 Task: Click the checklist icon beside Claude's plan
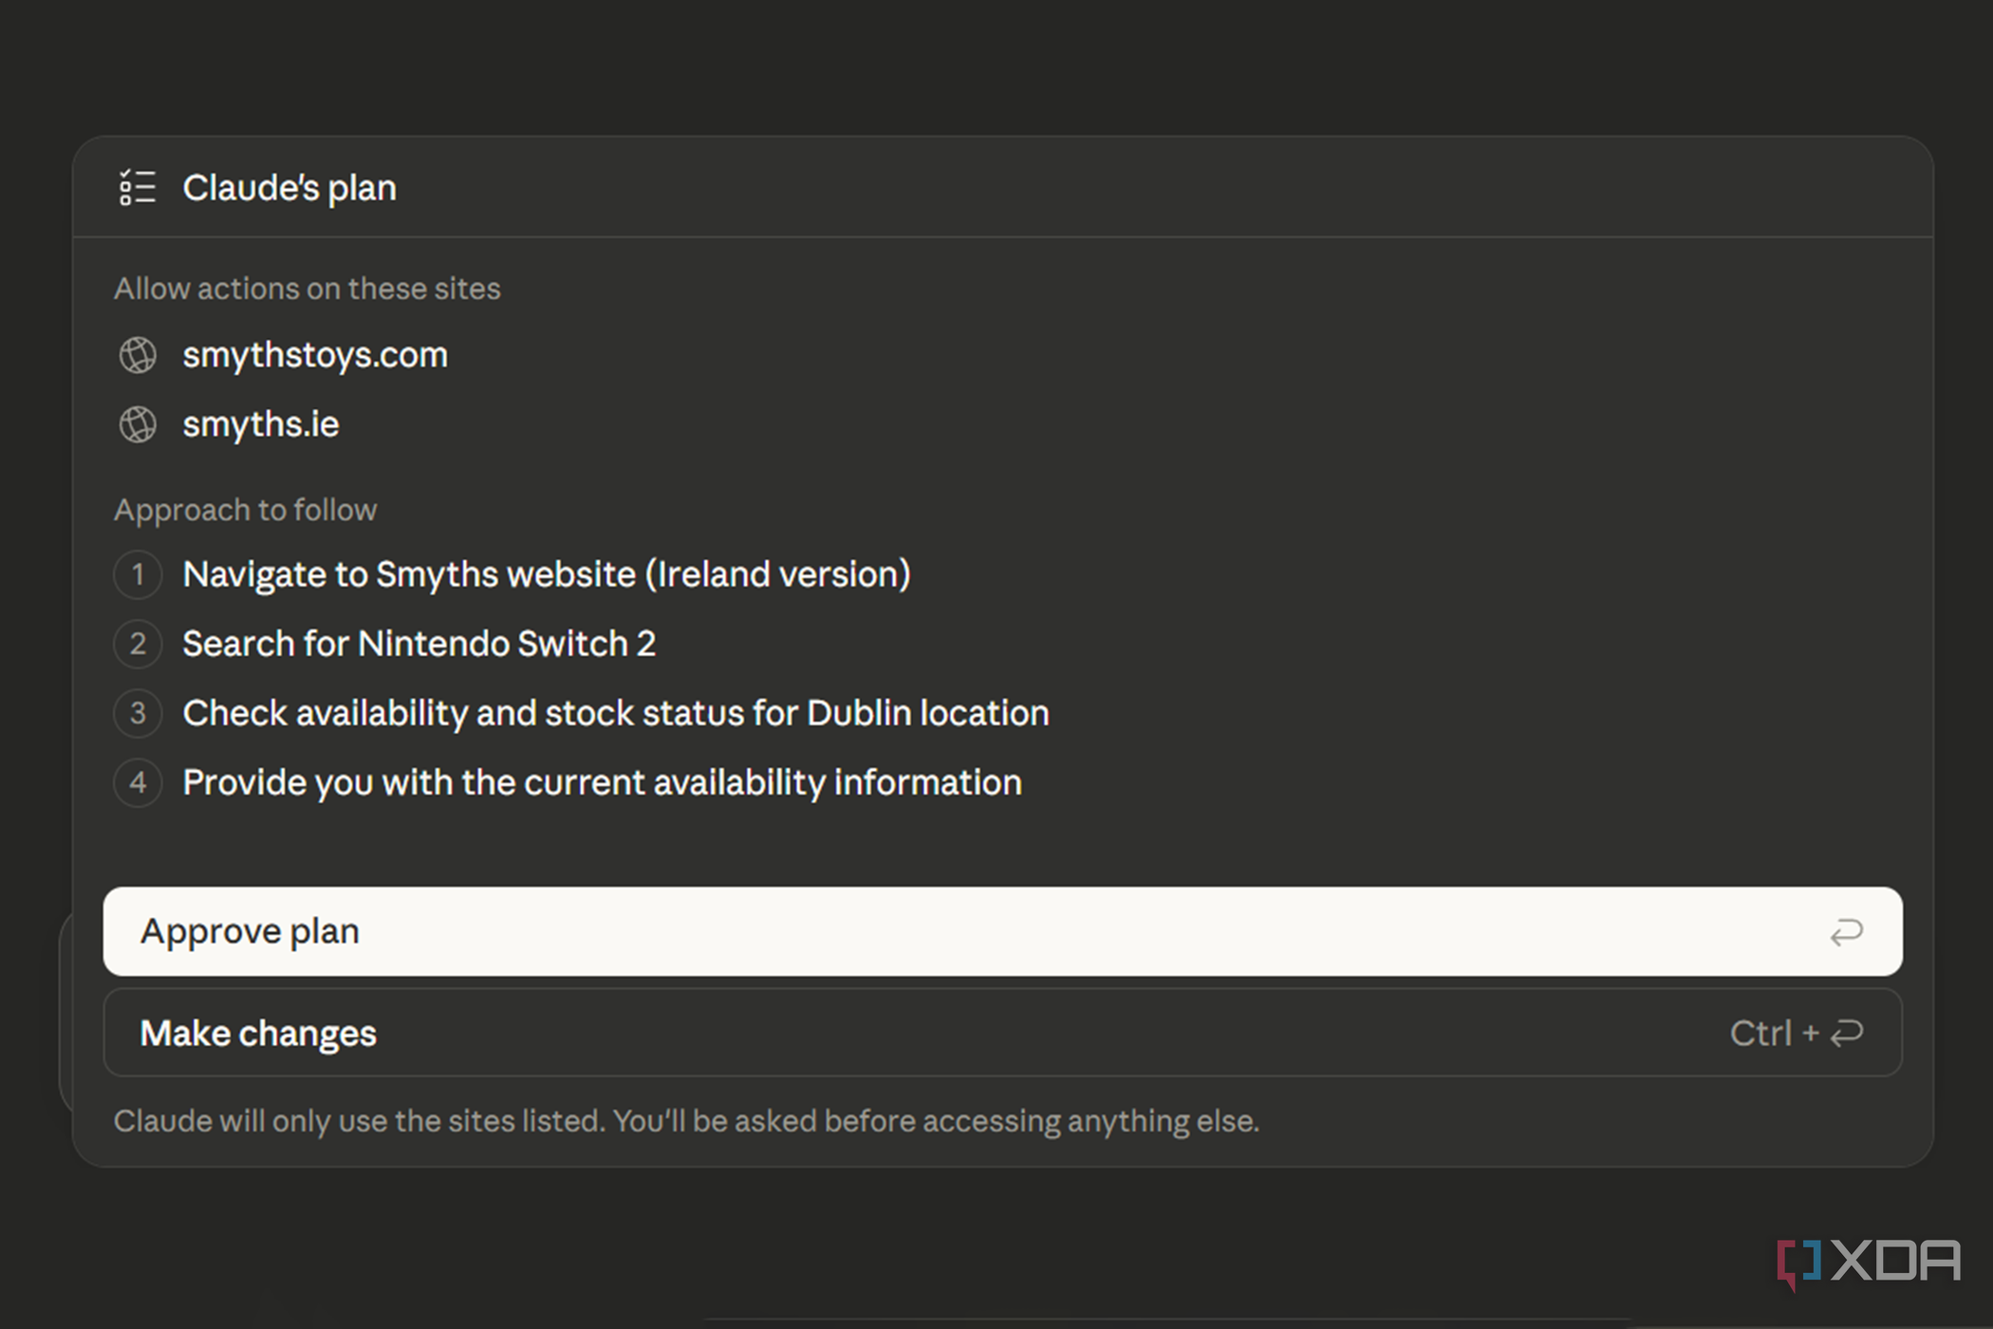point(138,187)
